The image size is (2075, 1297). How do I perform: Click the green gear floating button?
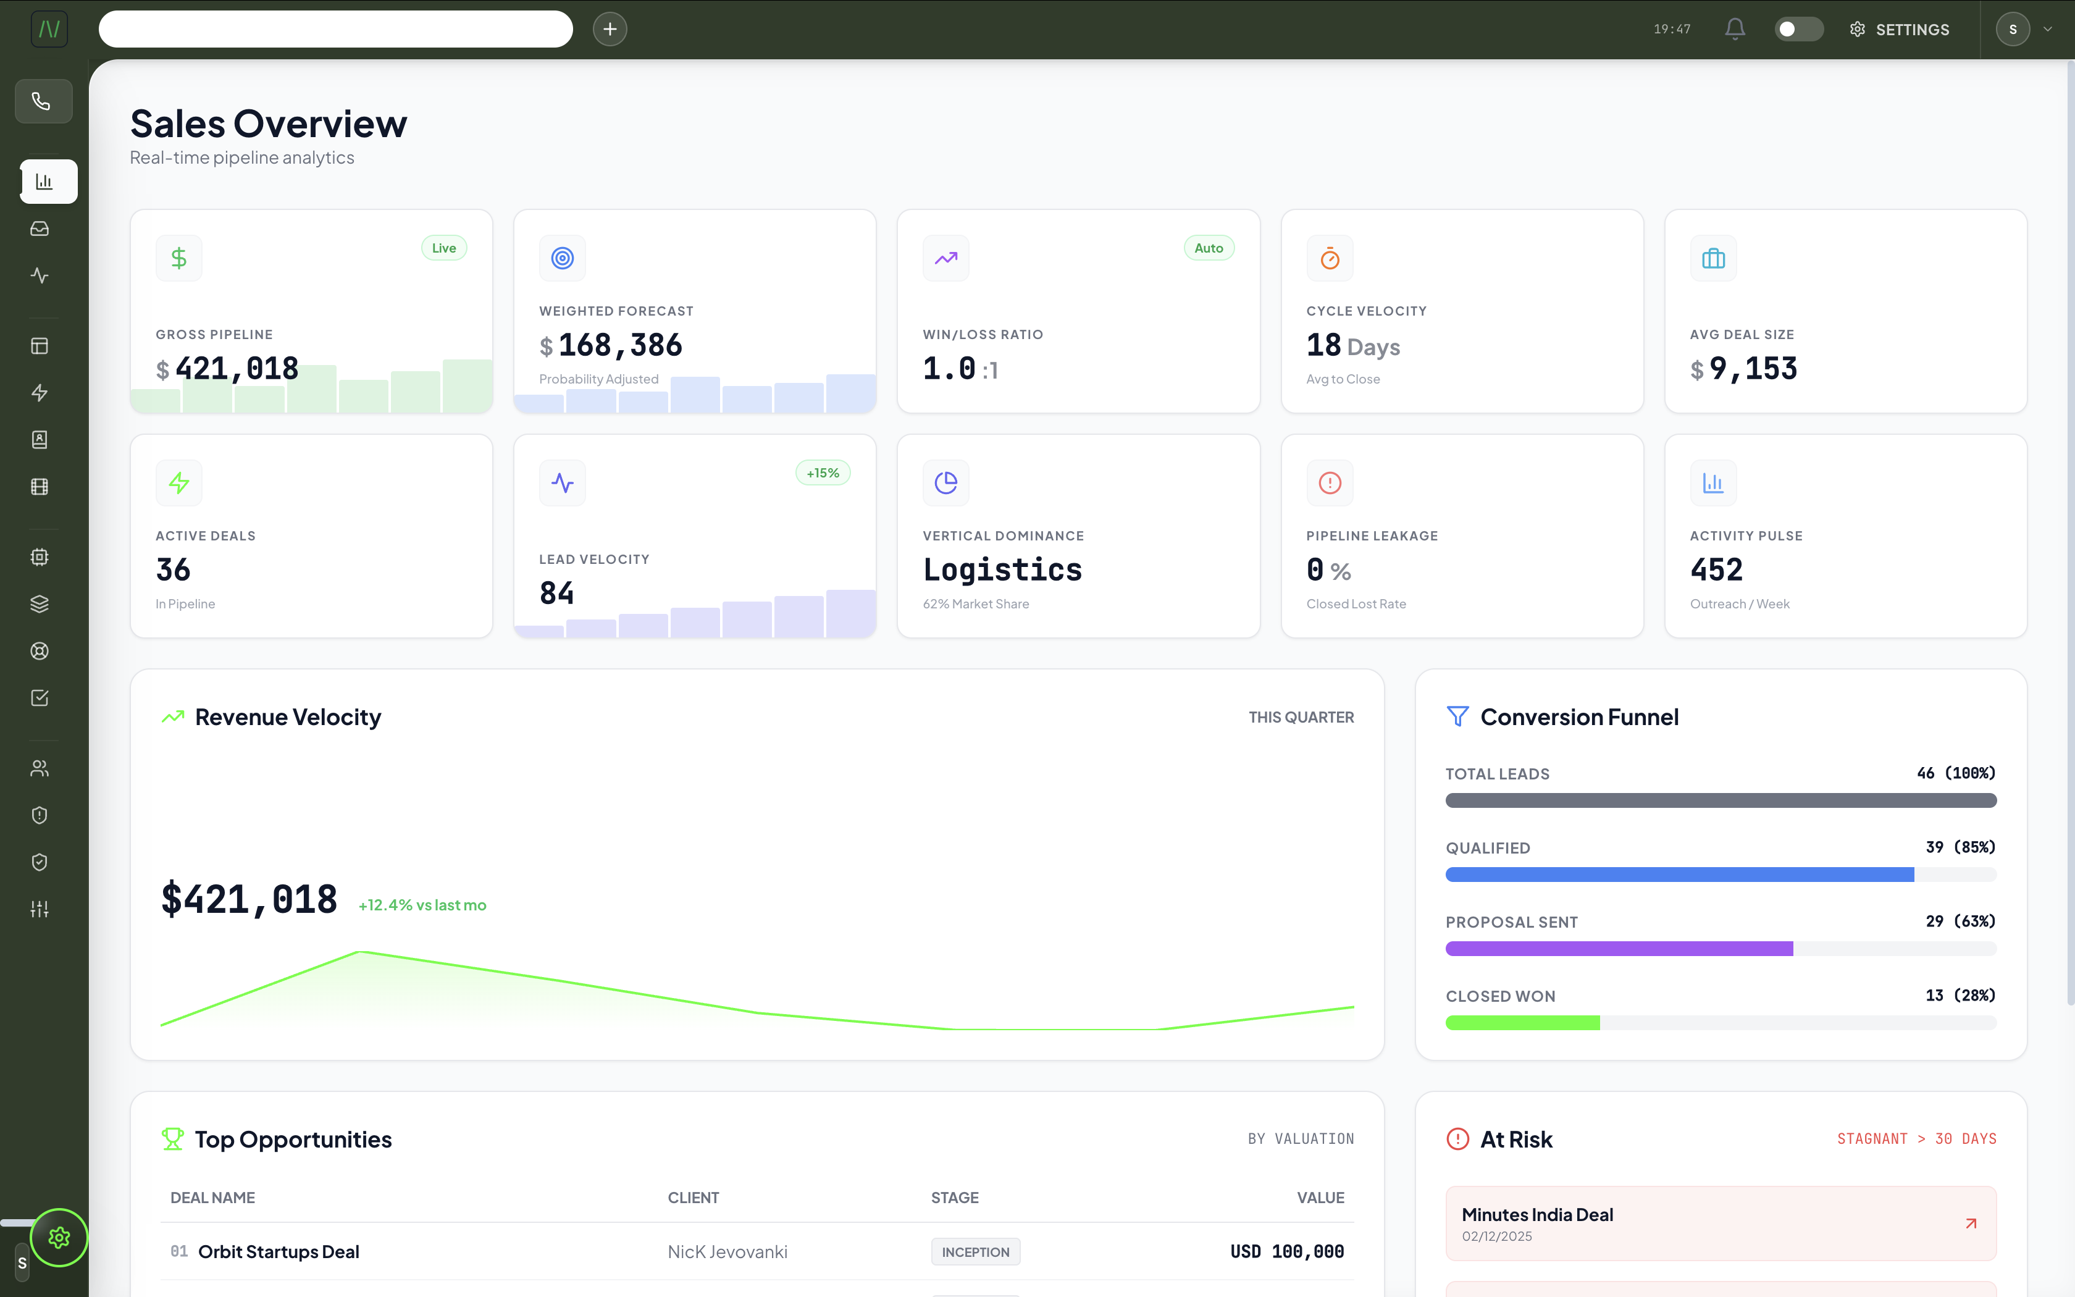click(59, 1237)
